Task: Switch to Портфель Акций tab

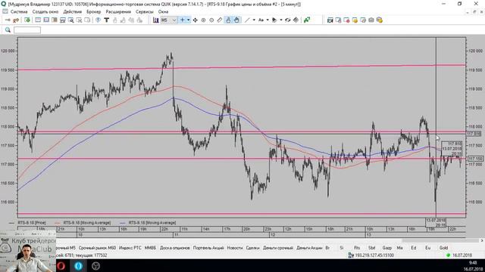Action: point(208,248)
